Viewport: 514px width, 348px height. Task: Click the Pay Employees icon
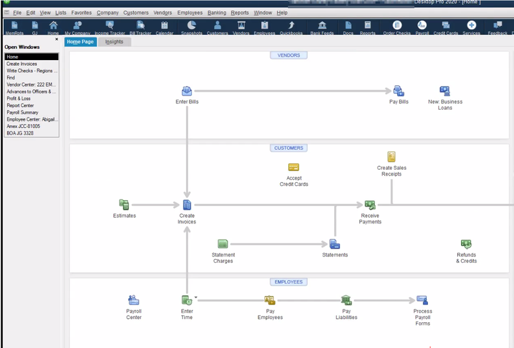pyautogui.click(x=270, y=300)
